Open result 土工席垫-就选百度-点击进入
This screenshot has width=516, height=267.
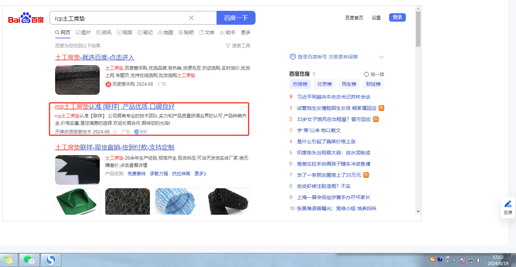(95, 58)
